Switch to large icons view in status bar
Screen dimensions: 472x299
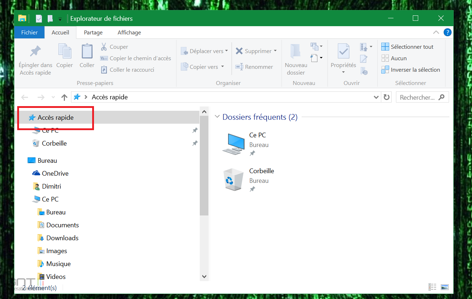(x=445, y=287)
